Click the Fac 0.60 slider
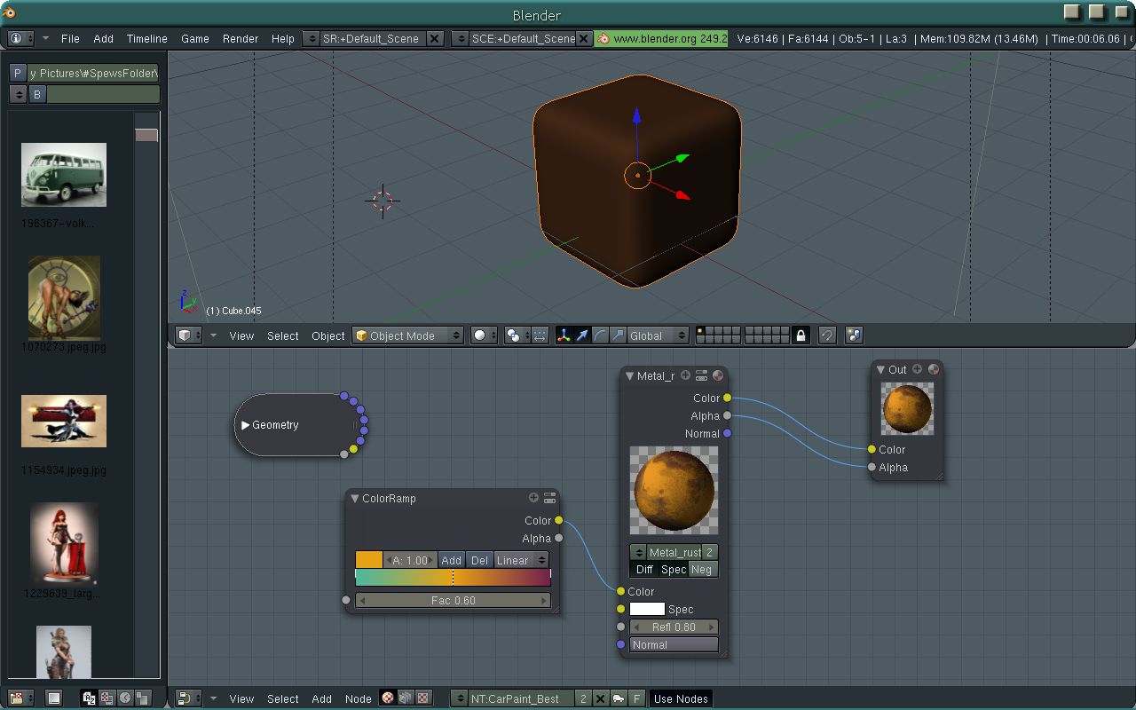 point(453,601)
